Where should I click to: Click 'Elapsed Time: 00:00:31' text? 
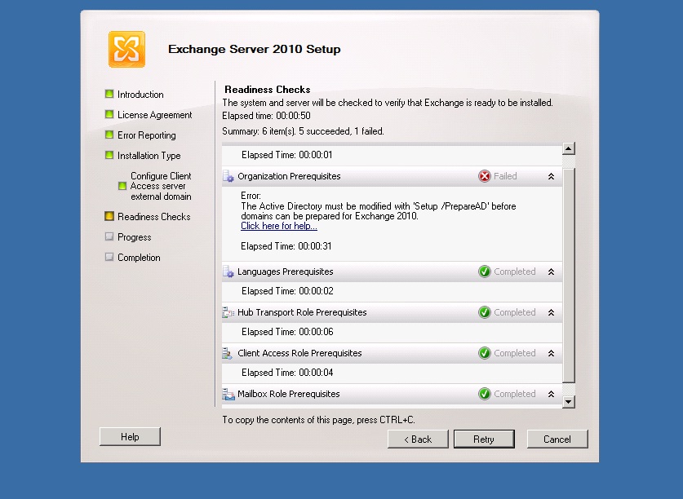click(286, 246)
